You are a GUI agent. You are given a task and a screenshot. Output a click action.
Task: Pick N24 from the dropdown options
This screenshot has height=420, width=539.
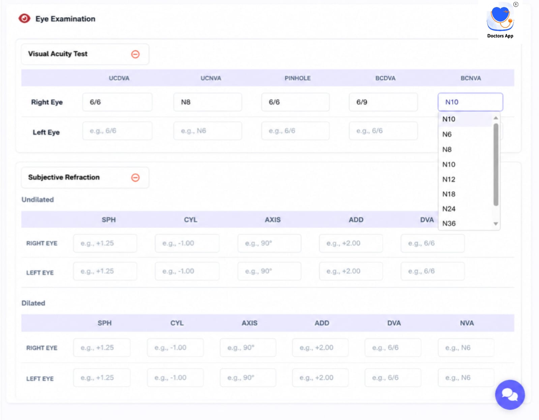click(x=466, y=209)
